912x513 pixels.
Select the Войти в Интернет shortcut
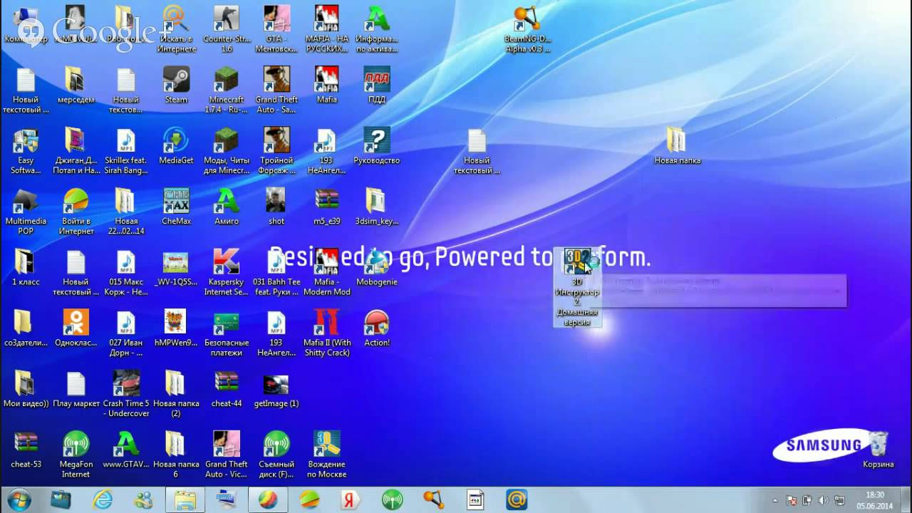(76, 212)
